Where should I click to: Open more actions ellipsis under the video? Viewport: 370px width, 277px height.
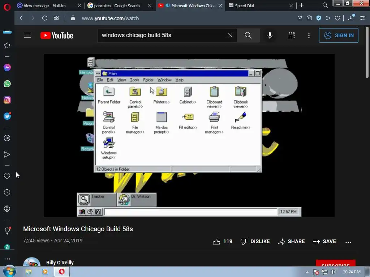(x=348, y=242)
